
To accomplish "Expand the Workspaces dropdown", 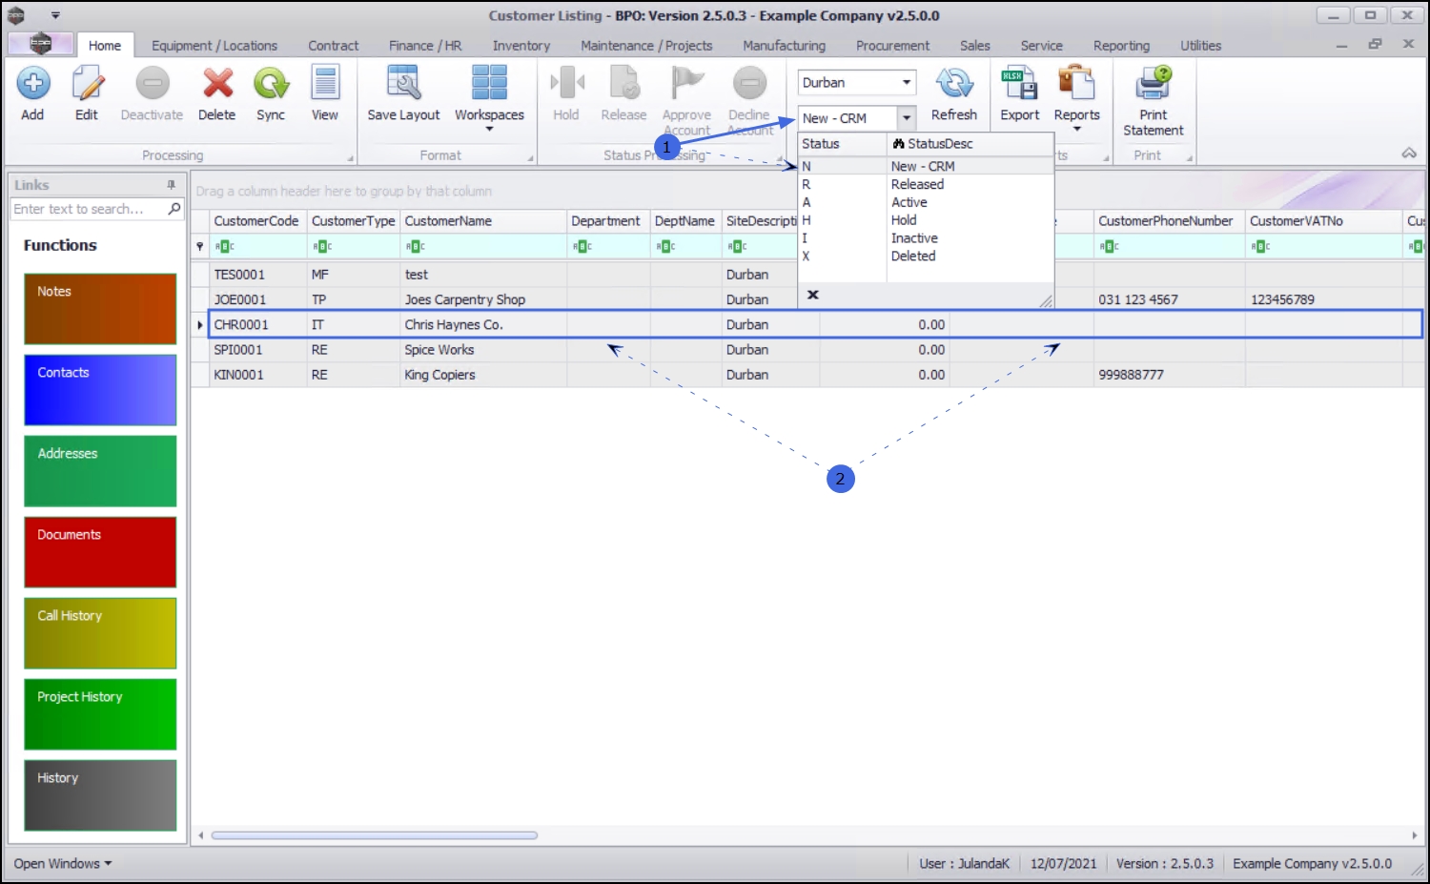I will click(489, 128).
